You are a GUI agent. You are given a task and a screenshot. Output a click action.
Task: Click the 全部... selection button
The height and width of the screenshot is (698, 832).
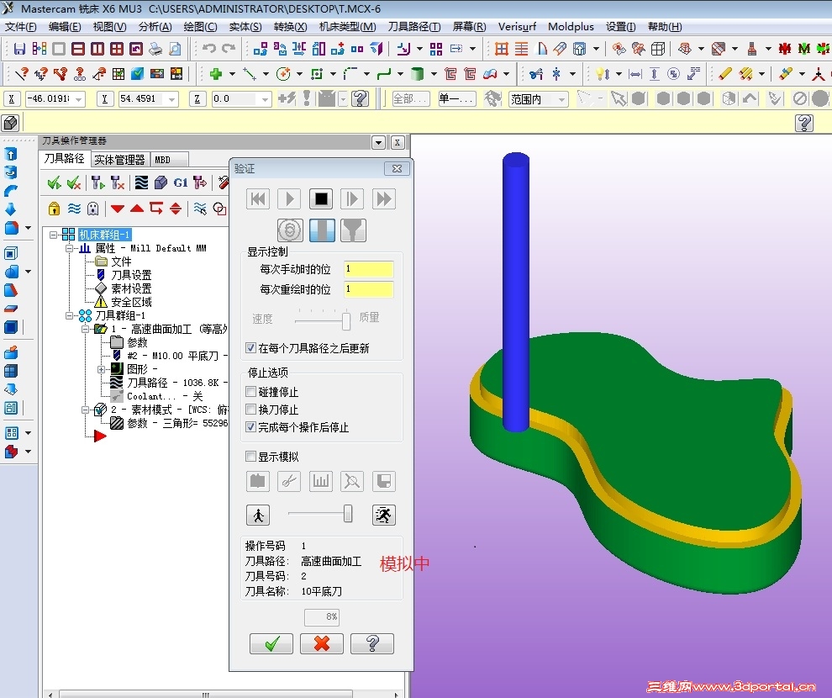[x=411, y=98]
